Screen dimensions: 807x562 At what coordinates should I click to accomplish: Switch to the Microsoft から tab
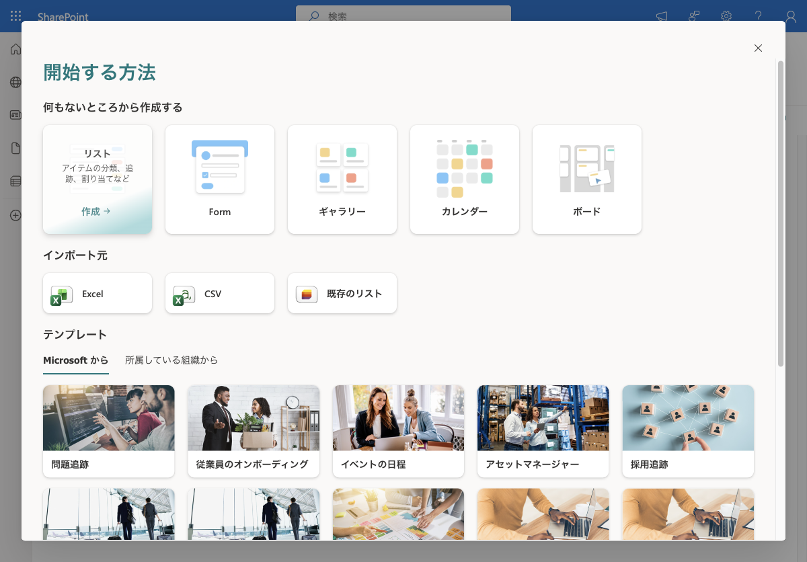point(75,360)
